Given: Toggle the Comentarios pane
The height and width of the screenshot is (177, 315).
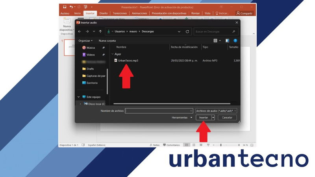Looking at the screenshot, I should [x=171, y=145].
